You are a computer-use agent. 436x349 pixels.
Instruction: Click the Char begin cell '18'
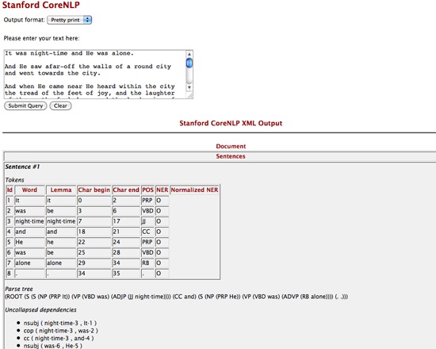tap(94, 232)
